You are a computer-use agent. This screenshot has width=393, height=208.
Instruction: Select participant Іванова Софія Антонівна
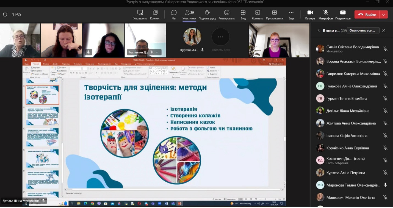(x=352, y=135)
